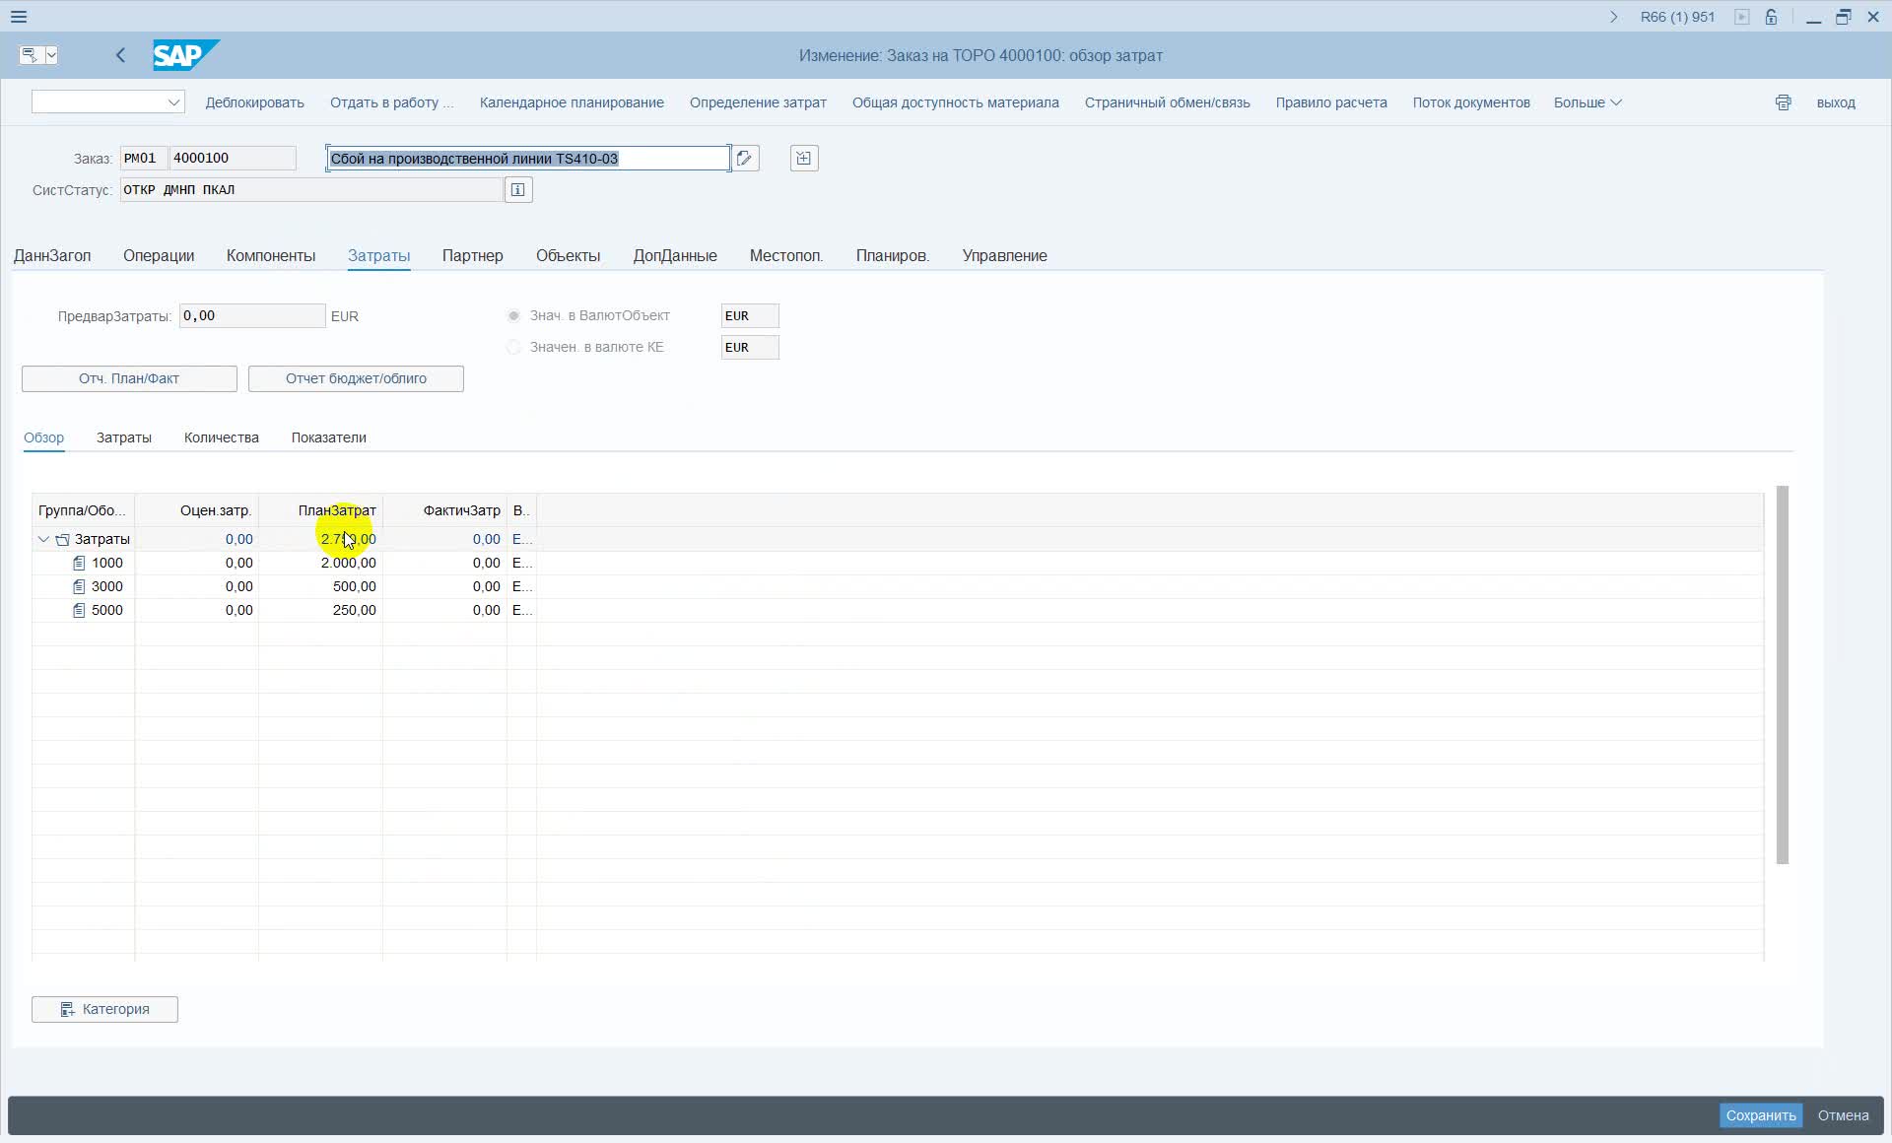Switch to Показатели subtab
The image size is (1892, 1143).
pos(329,438)
